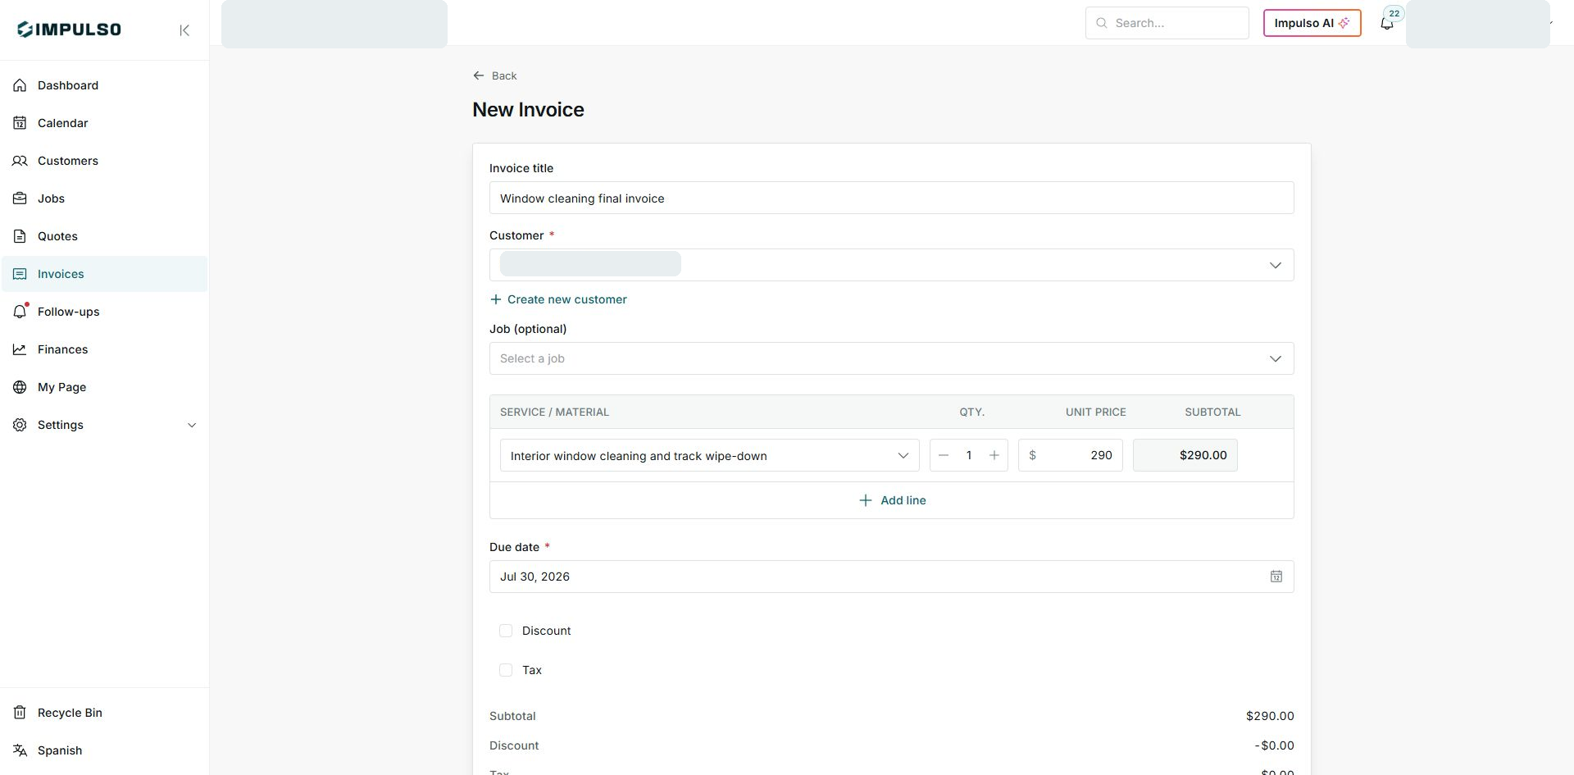Click the line subtotal $290.00 box
Screen dimensions: 1574x775
(1185, 455)
